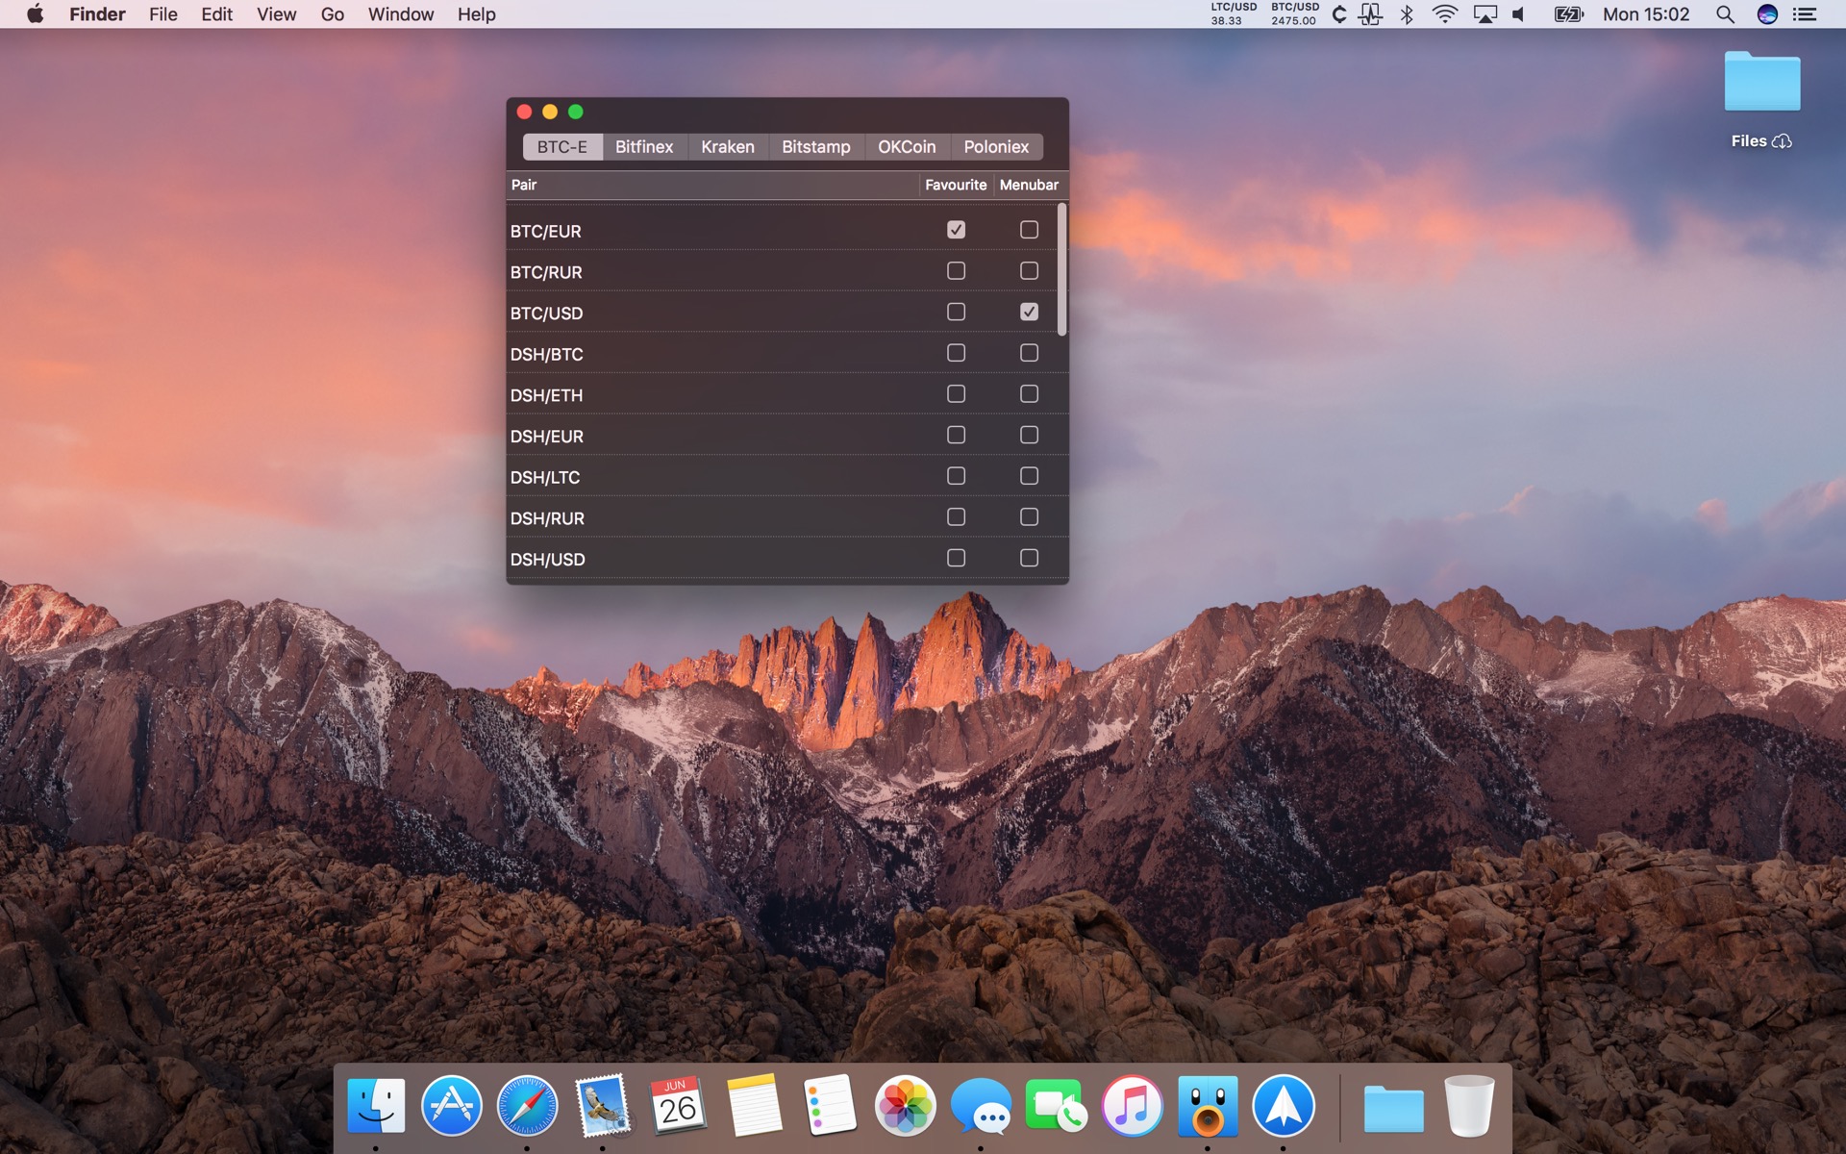Open Reminders app in the dock
This screenshot has width=1846, height=1154.
(x=830, y=1106)
